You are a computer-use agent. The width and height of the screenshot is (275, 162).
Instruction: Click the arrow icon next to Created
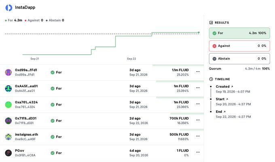pyautogui.click(x=232, y=86)
